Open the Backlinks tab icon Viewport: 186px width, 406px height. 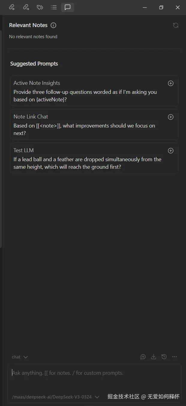coord(12,7)
